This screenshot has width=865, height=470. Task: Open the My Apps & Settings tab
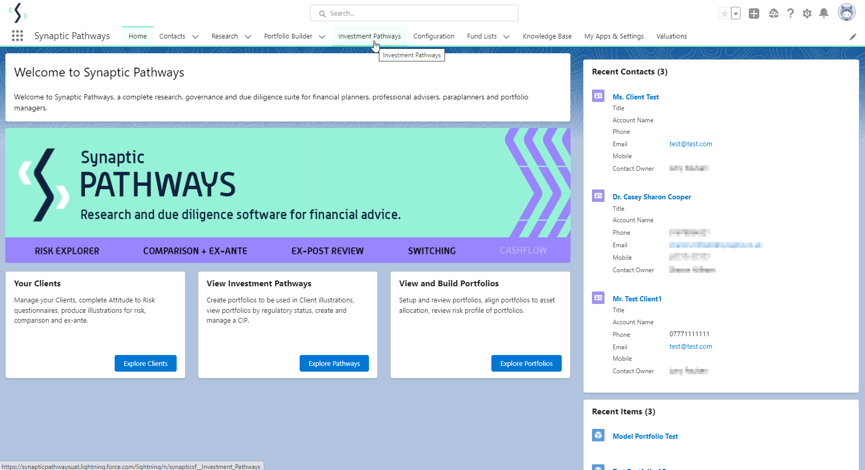[x=614, y=36]
